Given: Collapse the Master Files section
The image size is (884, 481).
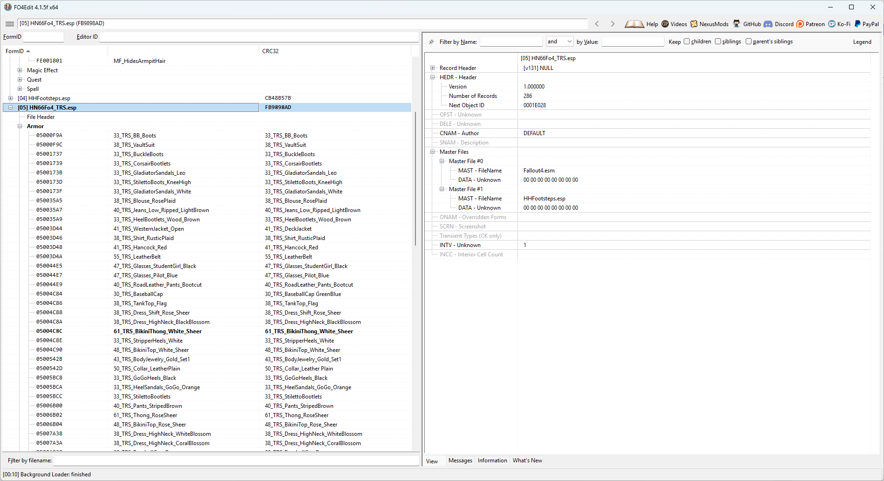Looking at the screenshot, I should (433, 152).
